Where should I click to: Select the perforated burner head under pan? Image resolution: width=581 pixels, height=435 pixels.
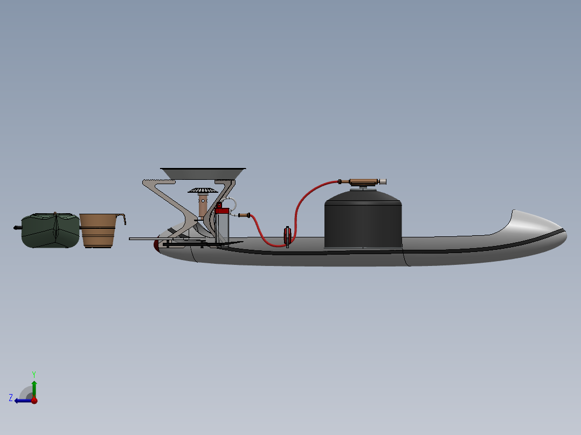pos(203,190)
